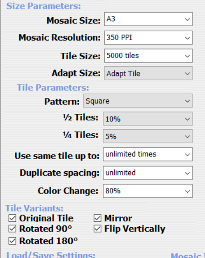
Task: Open the Mosaic Resolution dropdown showing 350 PPI
Action: [148, 38]
